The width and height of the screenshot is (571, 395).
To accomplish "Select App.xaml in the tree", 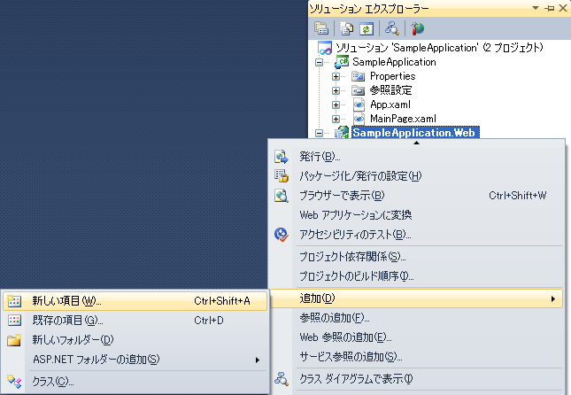I will pos(390,105).
